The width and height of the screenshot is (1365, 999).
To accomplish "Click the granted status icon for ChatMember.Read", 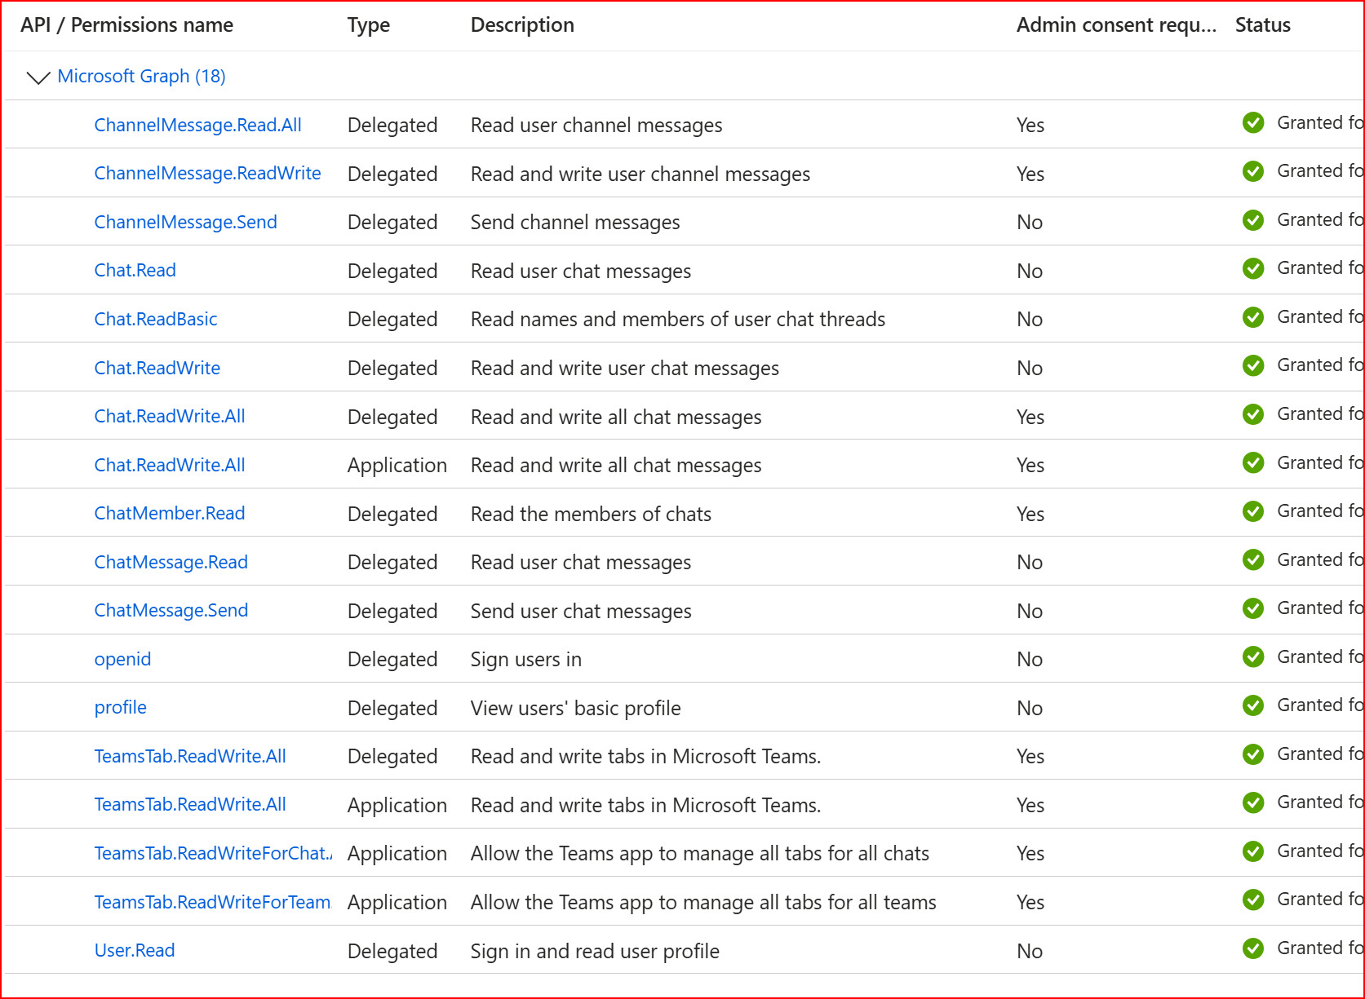I will [x=1253, y=511].
